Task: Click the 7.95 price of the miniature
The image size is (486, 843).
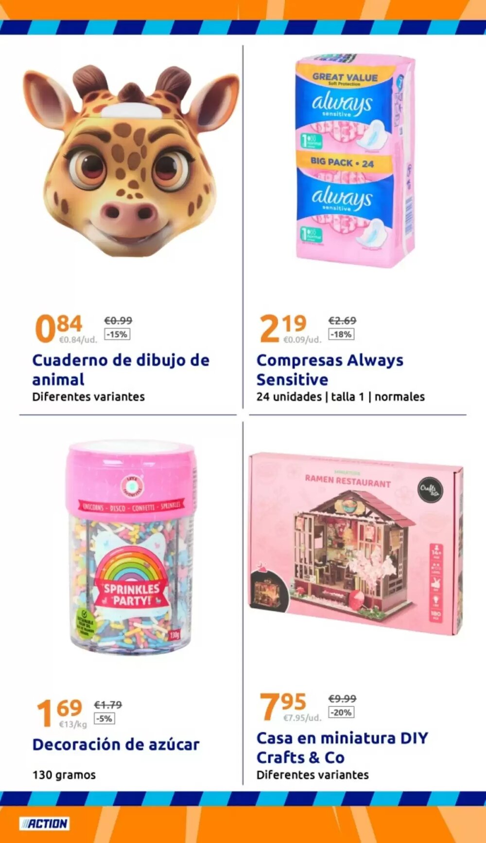Action: click(283, 706)
